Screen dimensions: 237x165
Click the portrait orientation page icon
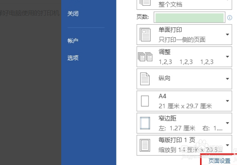pos(145,79)
